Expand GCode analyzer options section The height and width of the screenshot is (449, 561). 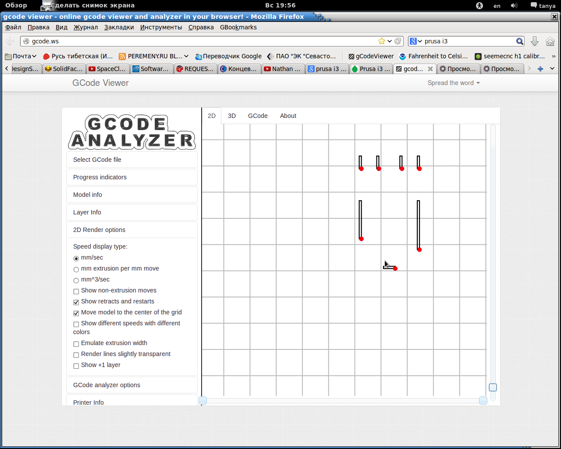point(107,385)
